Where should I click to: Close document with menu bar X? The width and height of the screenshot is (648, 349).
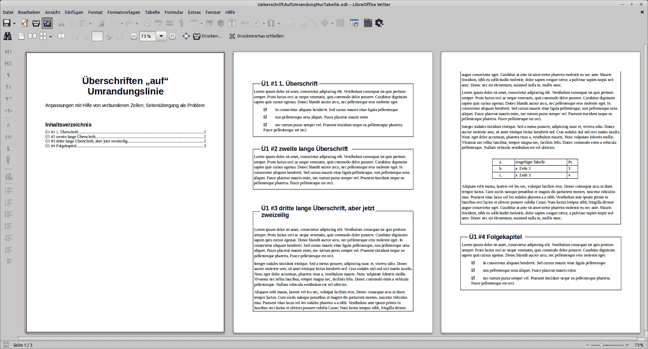642,12
